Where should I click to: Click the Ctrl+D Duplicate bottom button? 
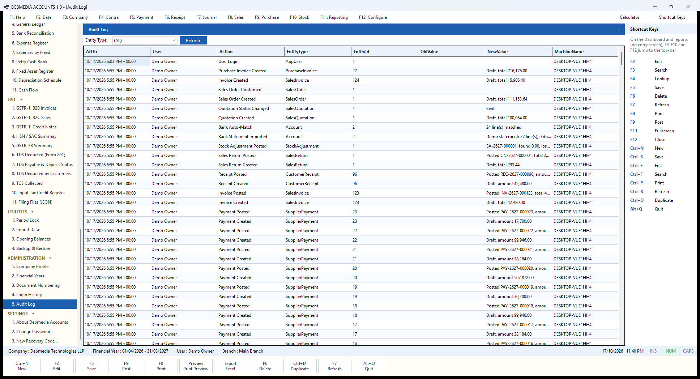coord(300,366)
